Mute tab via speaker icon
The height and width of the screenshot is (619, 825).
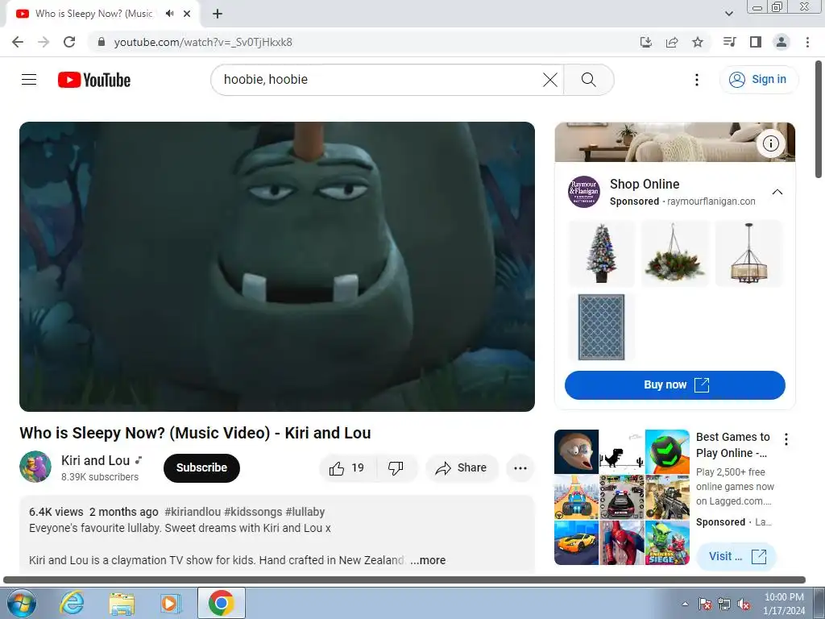pos(169,14)
